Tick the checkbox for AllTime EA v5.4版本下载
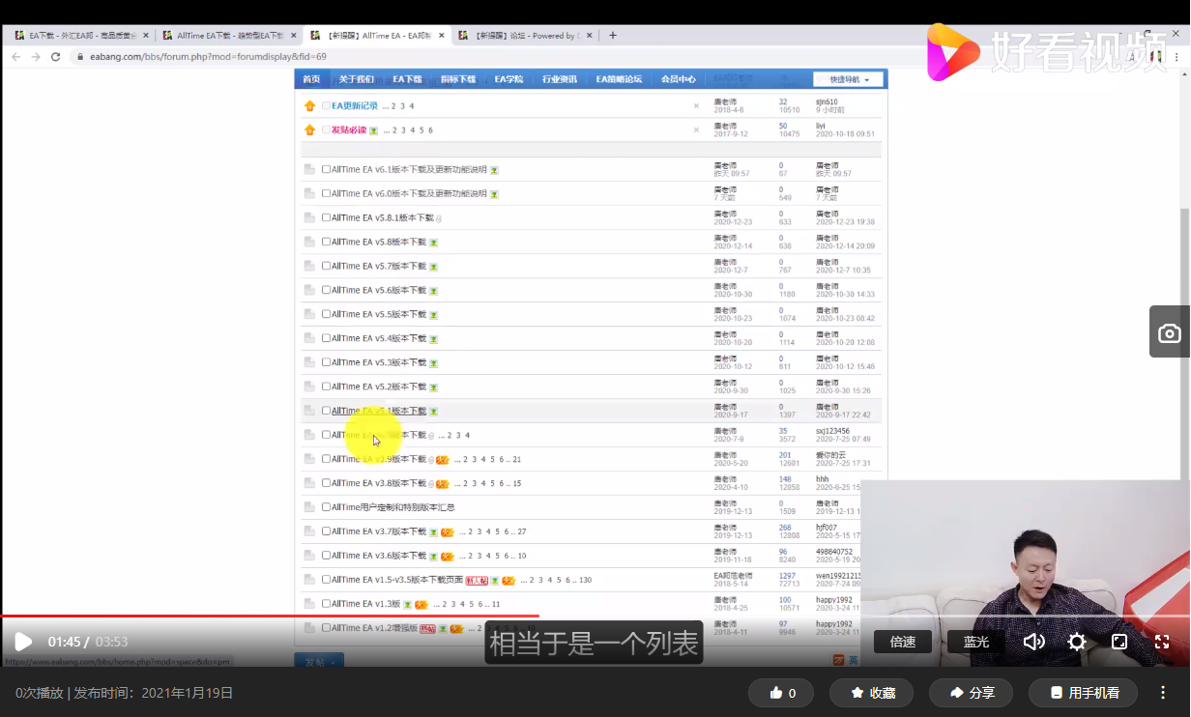The height and width of the screenshot is (717, 1191). [326, 338]
